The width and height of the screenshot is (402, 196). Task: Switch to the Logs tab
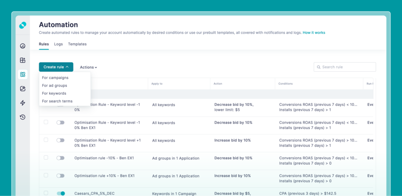(x=58, y=44)
